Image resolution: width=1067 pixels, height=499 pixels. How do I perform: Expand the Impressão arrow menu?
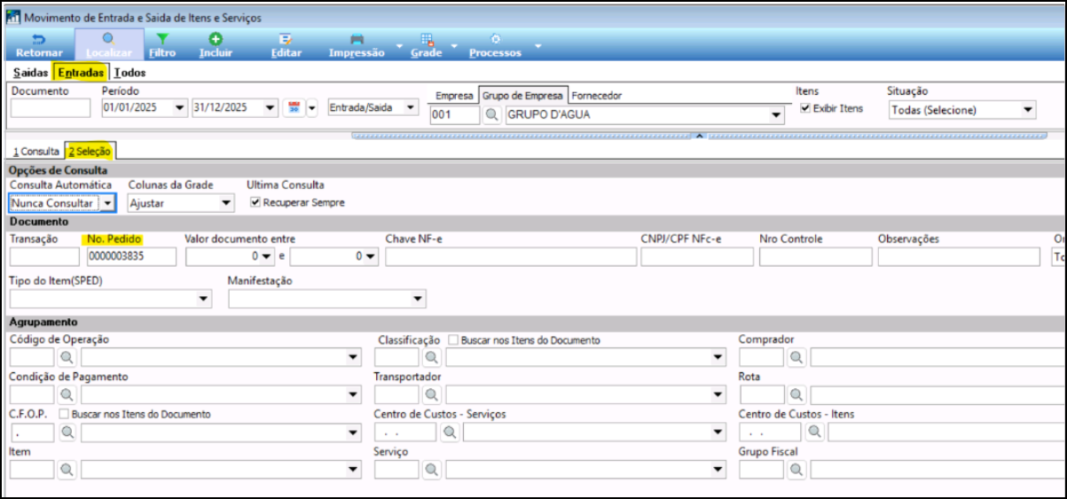click(x=398, y=45)
